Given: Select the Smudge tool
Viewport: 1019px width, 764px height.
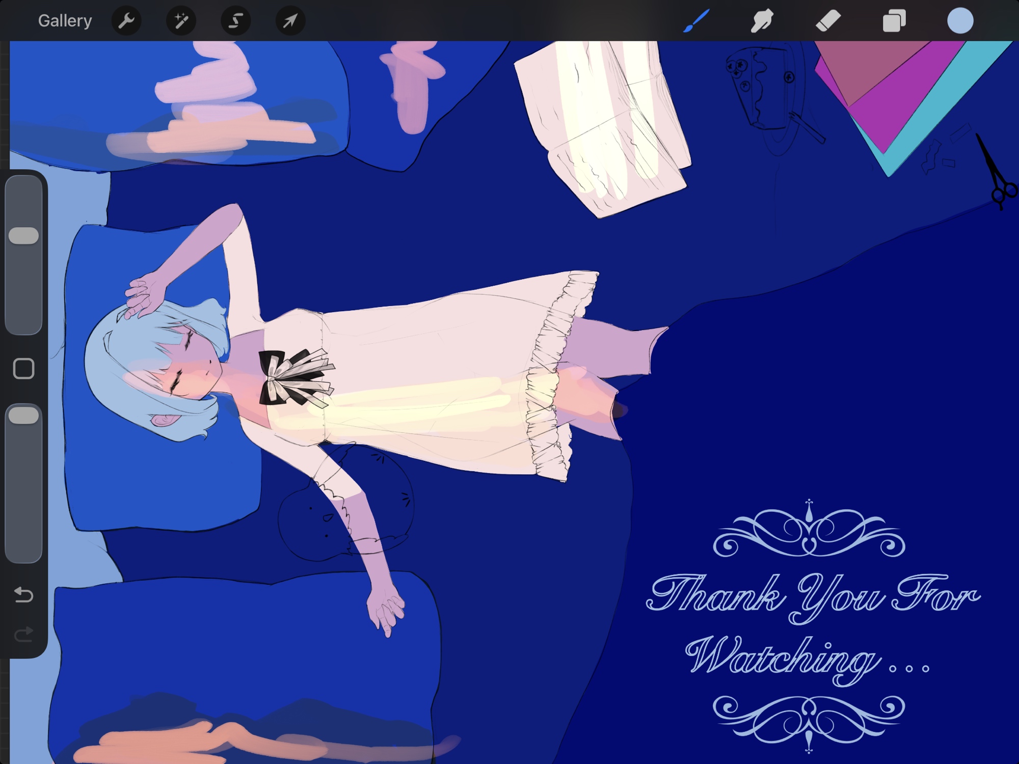Looking at the screenshot, I should click(x=762, y=21).
